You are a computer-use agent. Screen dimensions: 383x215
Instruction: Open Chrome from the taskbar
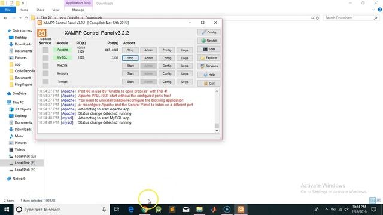coord(145,210)
